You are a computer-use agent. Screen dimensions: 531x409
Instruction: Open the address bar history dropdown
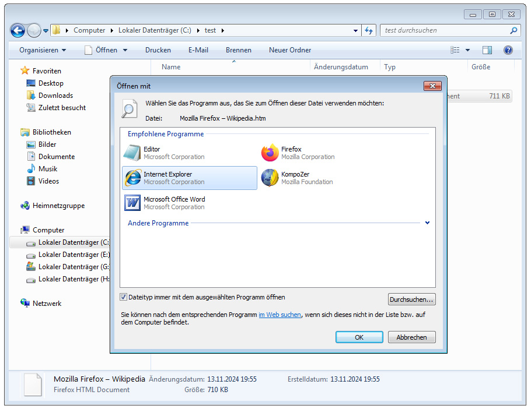(356, 30)
